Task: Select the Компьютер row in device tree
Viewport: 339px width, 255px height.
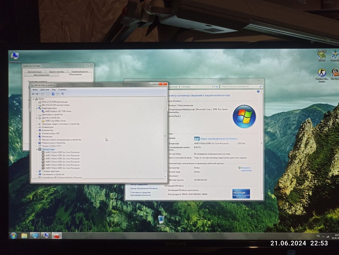Action: click(48, 130)
